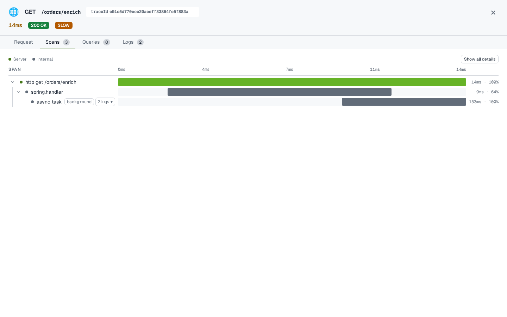Click the globe icon next to GET
The height and width of the screenshot is (317, 507).
pos(14,12)
